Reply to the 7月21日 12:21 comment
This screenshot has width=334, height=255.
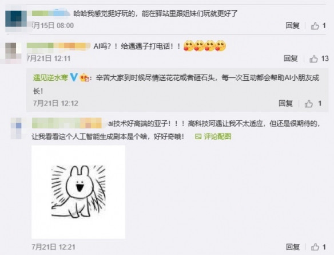click(293, 247)
